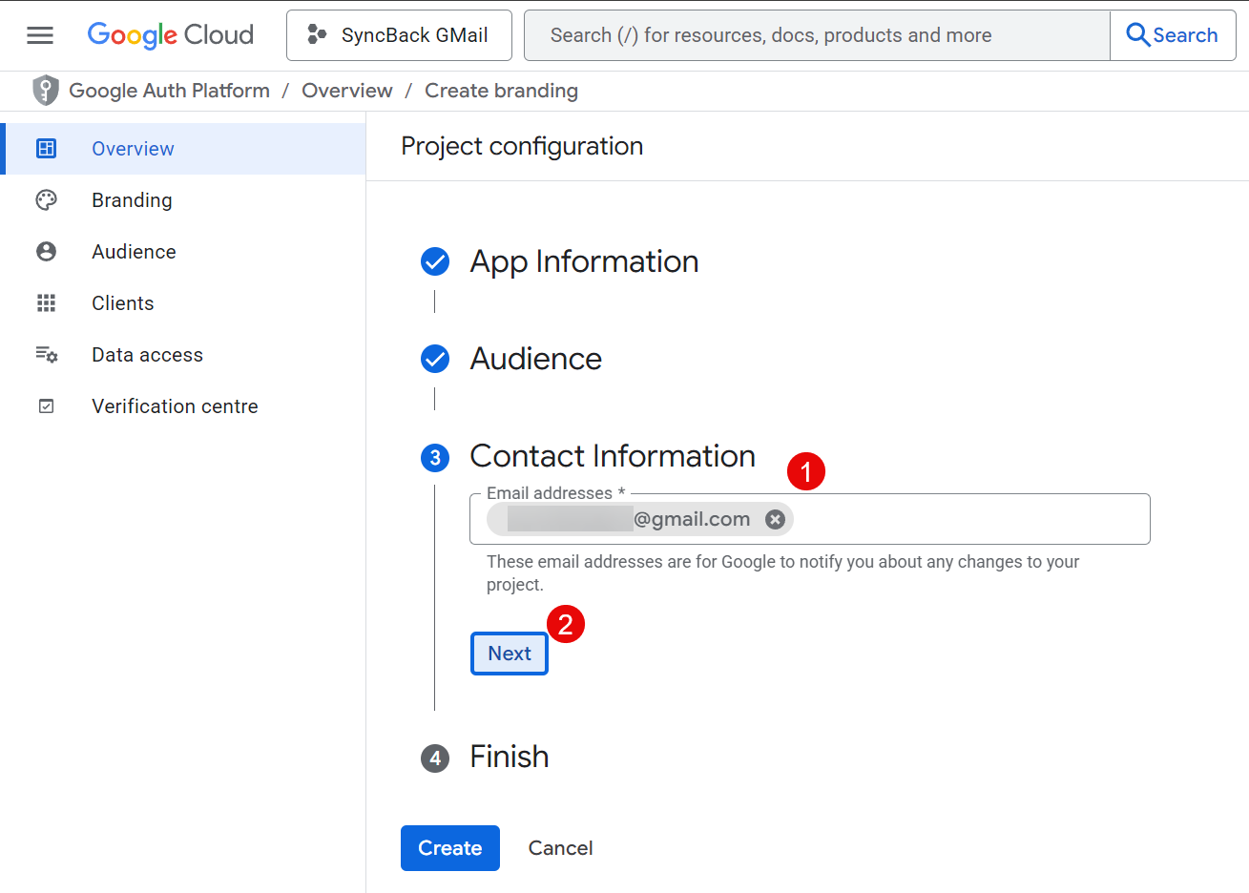Click the Verification centre checkbox icon

[x=46, y=406]
